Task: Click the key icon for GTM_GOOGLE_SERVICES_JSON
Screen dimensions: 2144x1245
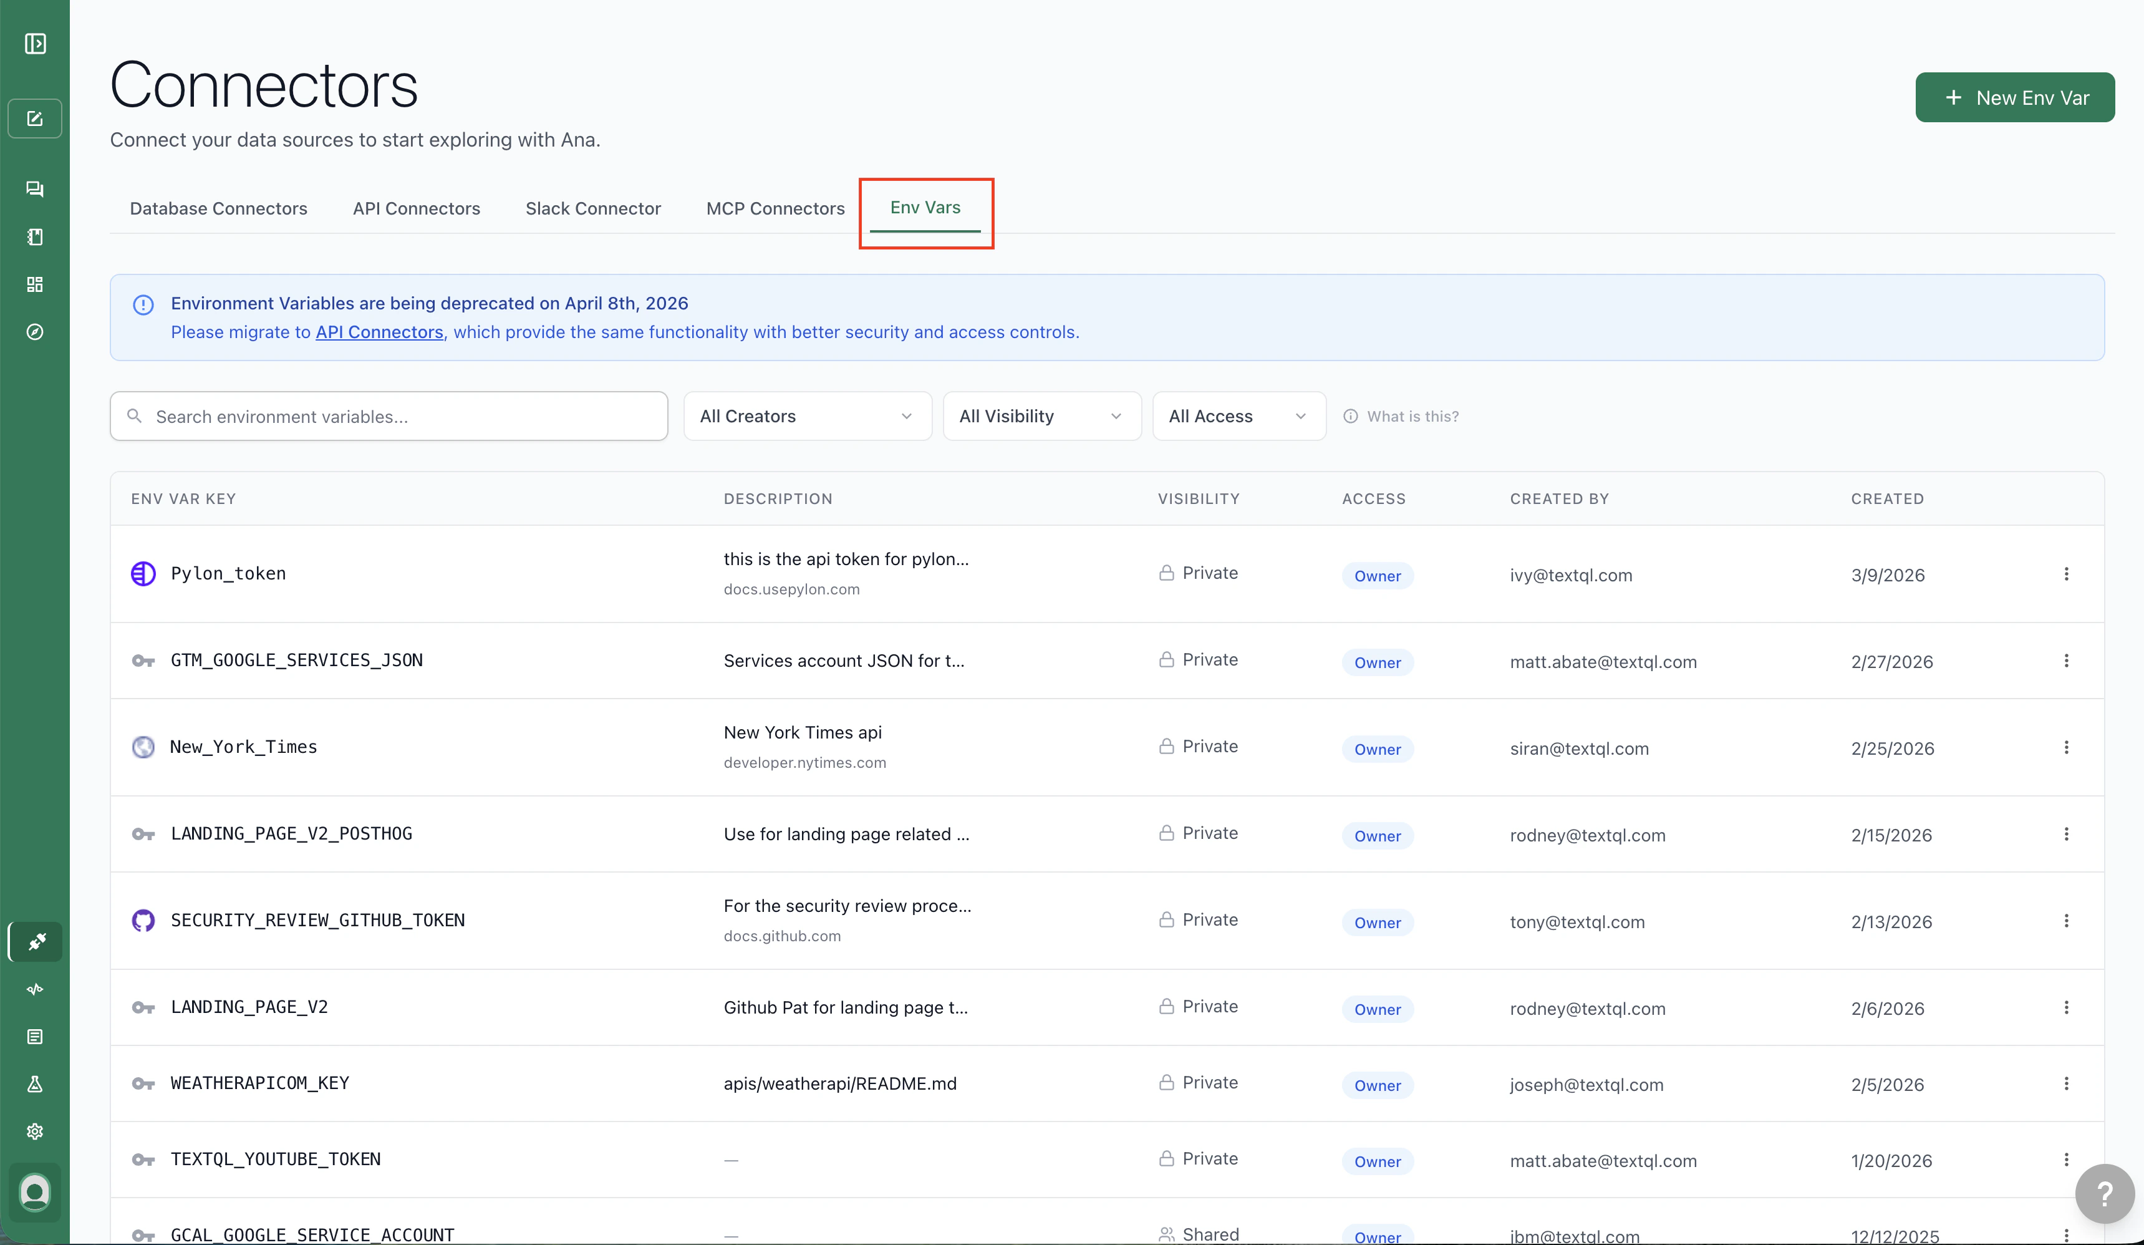Action: tap(143, 661)
